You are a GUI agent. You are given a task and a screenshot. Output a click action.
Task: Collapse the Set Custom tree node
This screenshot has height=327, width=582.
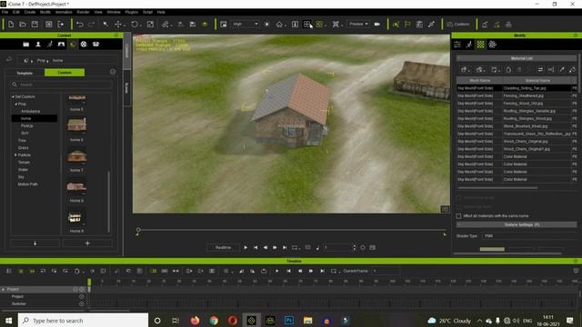pos(13,97)
